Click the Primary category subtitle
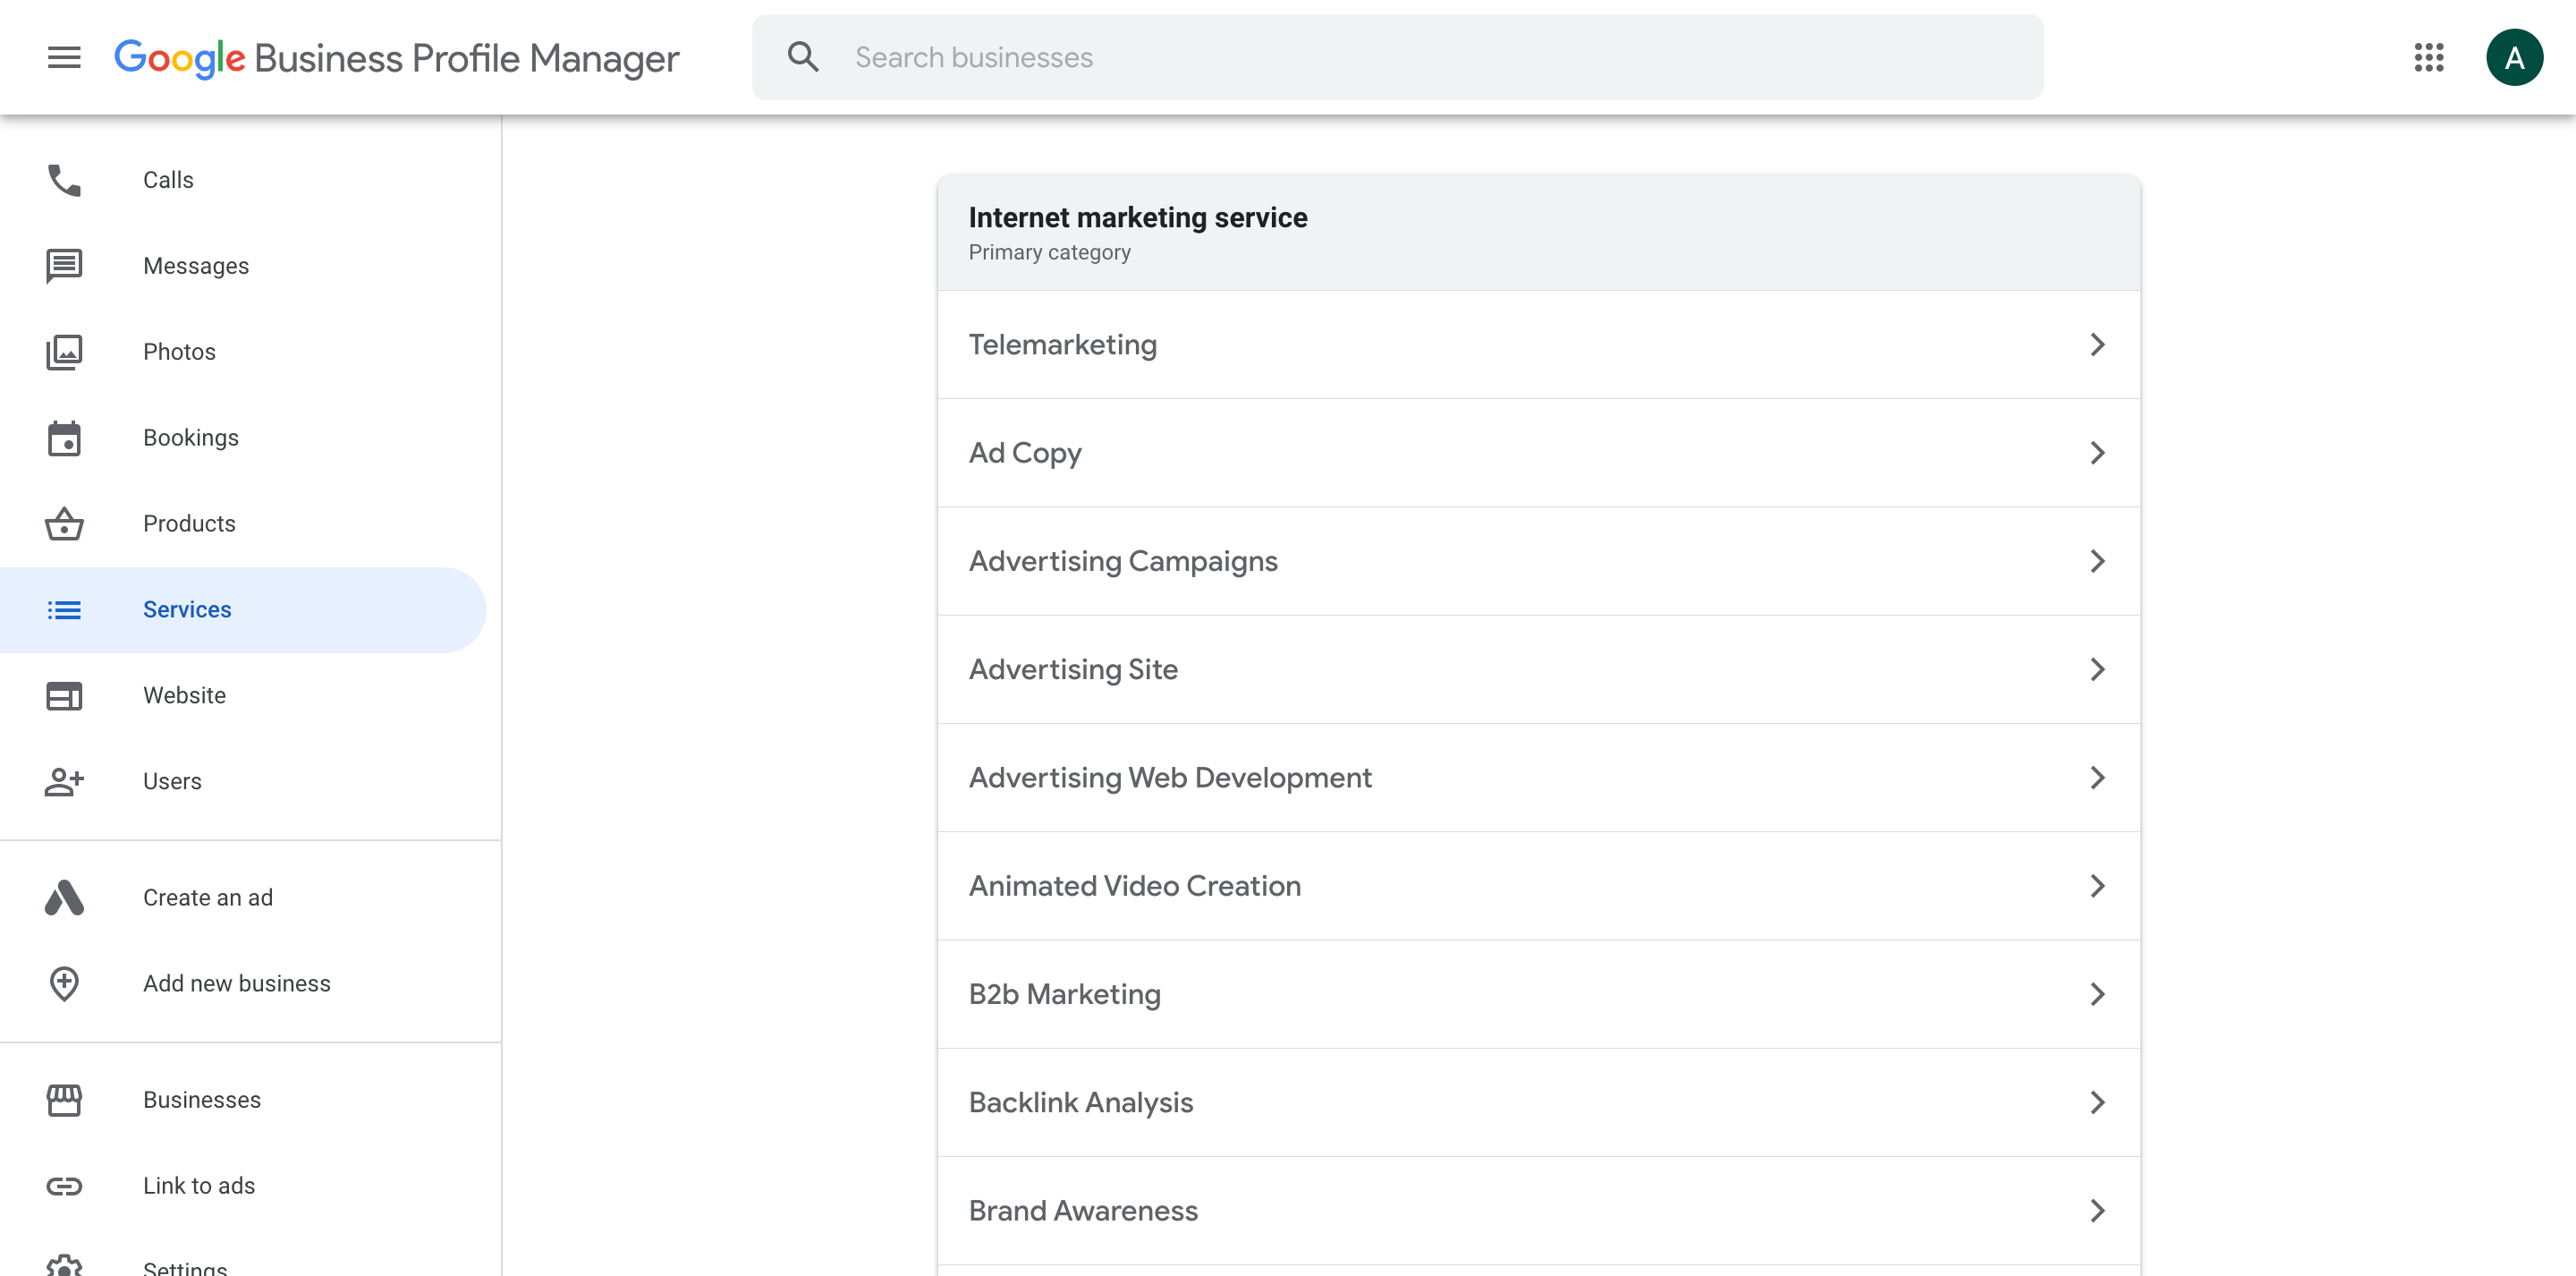This screenshot has height=1276, width=2576. 1049,252
